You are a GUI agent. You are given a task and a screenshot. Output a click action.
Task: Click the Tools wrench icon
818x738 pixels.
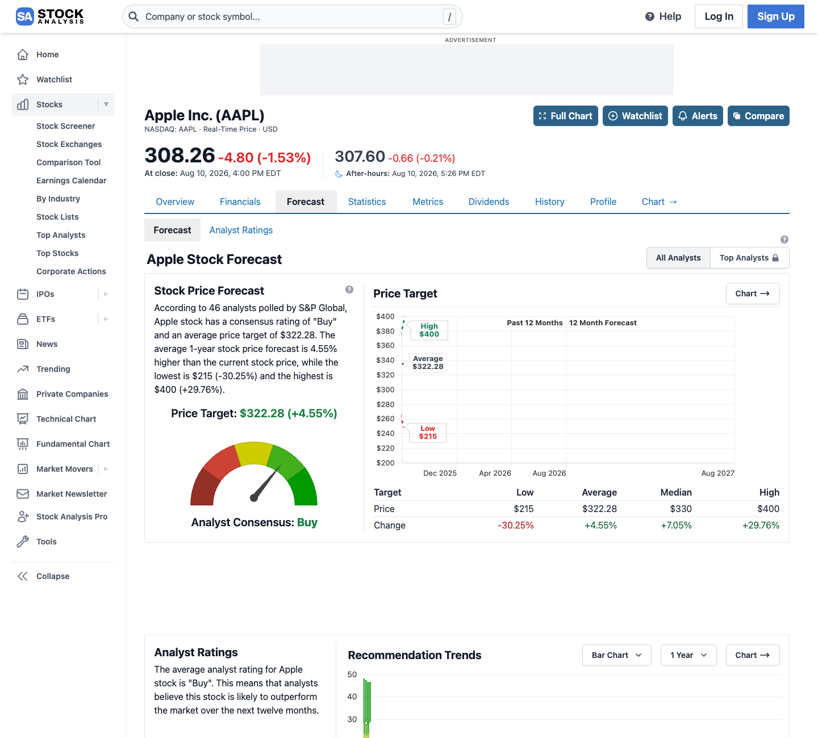(23, 542)
